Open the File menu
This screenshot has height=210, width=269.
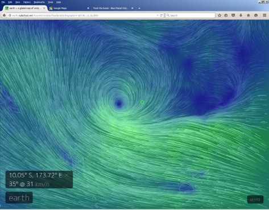3,2
